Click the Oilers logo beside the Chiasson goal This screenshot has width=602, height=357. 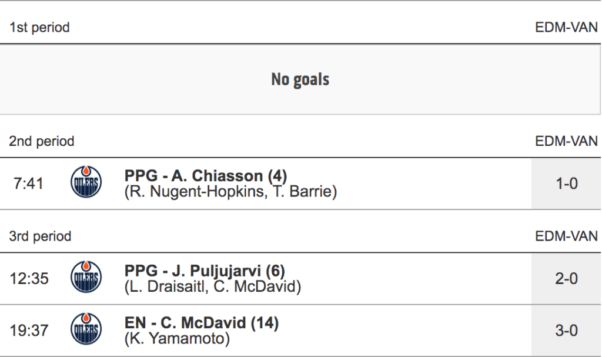(x=86, y=182)
